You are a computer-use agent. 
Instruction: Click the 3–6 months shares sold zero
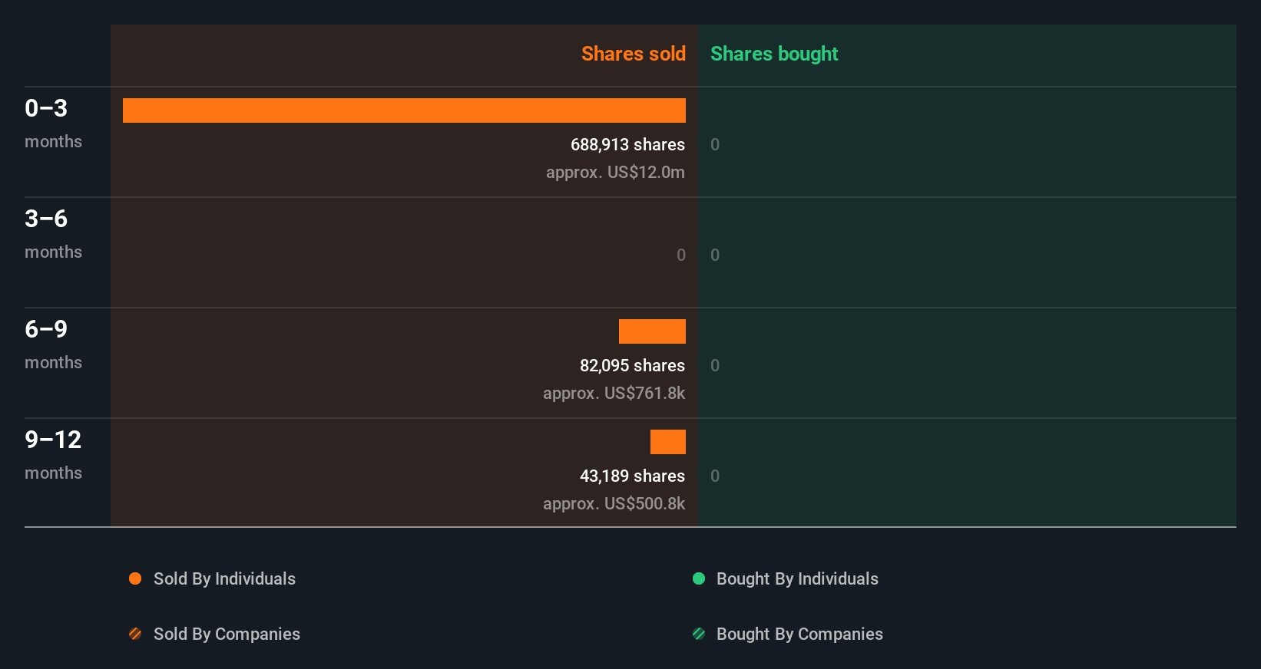[681, 255]
